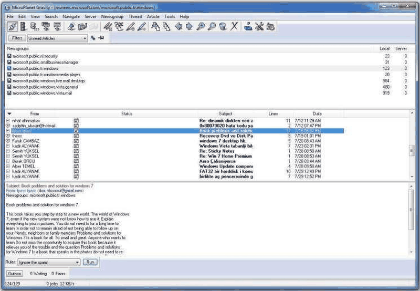420x291 pixels.
Task: Open the Thread menu
Action: 135,16
